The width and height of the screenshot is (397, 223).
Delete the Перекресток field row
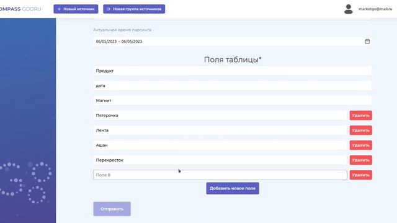[361, 160]
